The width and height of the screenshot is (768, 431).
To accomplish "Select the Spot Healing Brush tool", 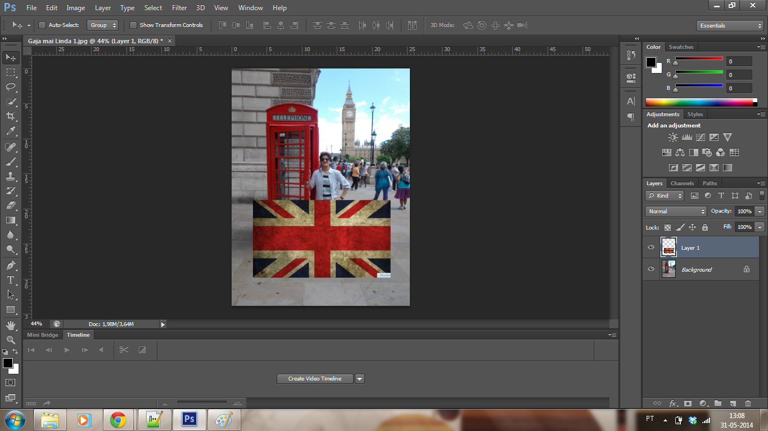I will pos(11,147).
